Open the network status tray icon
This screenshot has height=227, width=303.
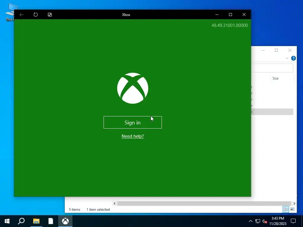(258, 221)
